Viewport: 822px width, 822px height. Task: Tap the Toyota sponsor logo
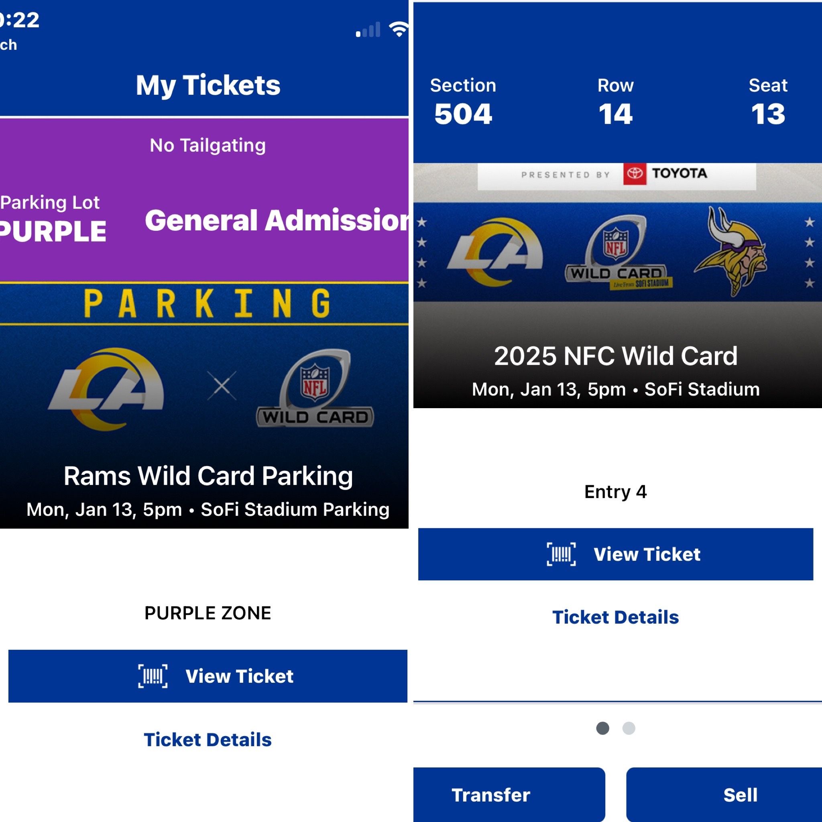[x=665, y=173]
